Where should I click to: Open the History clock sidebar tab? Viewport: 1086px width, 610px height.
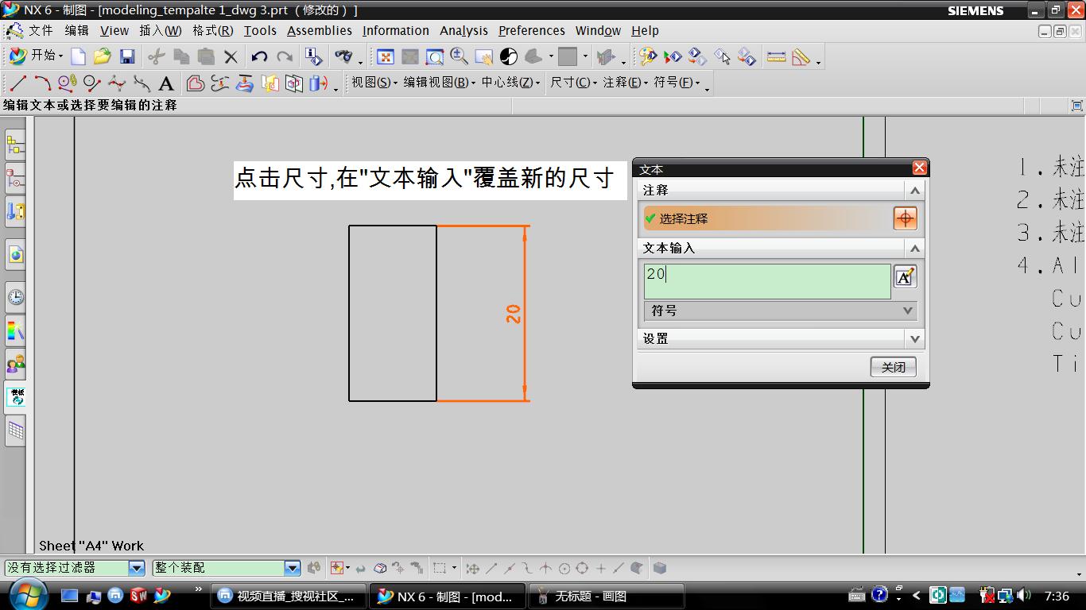[15, 297]
